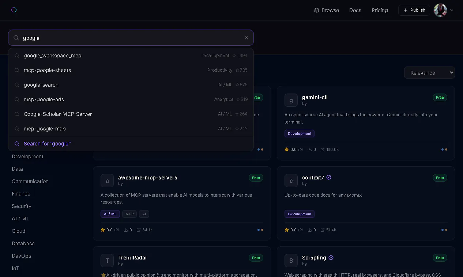The height and width of the screenshot is (277, 463).
Task: Clear the google search text
Action: [246, 38]
